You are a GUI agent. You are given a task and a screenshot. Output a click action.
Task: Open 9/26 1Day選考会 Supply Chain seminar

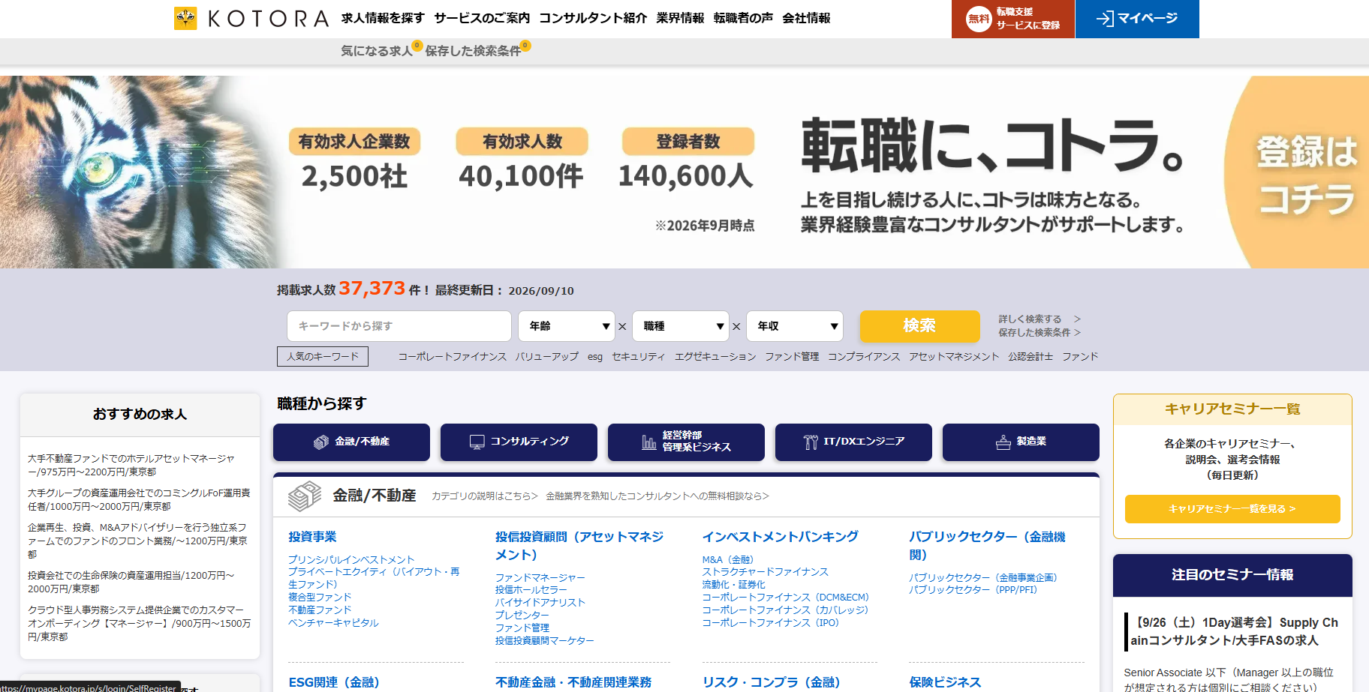click(1235, 632)
